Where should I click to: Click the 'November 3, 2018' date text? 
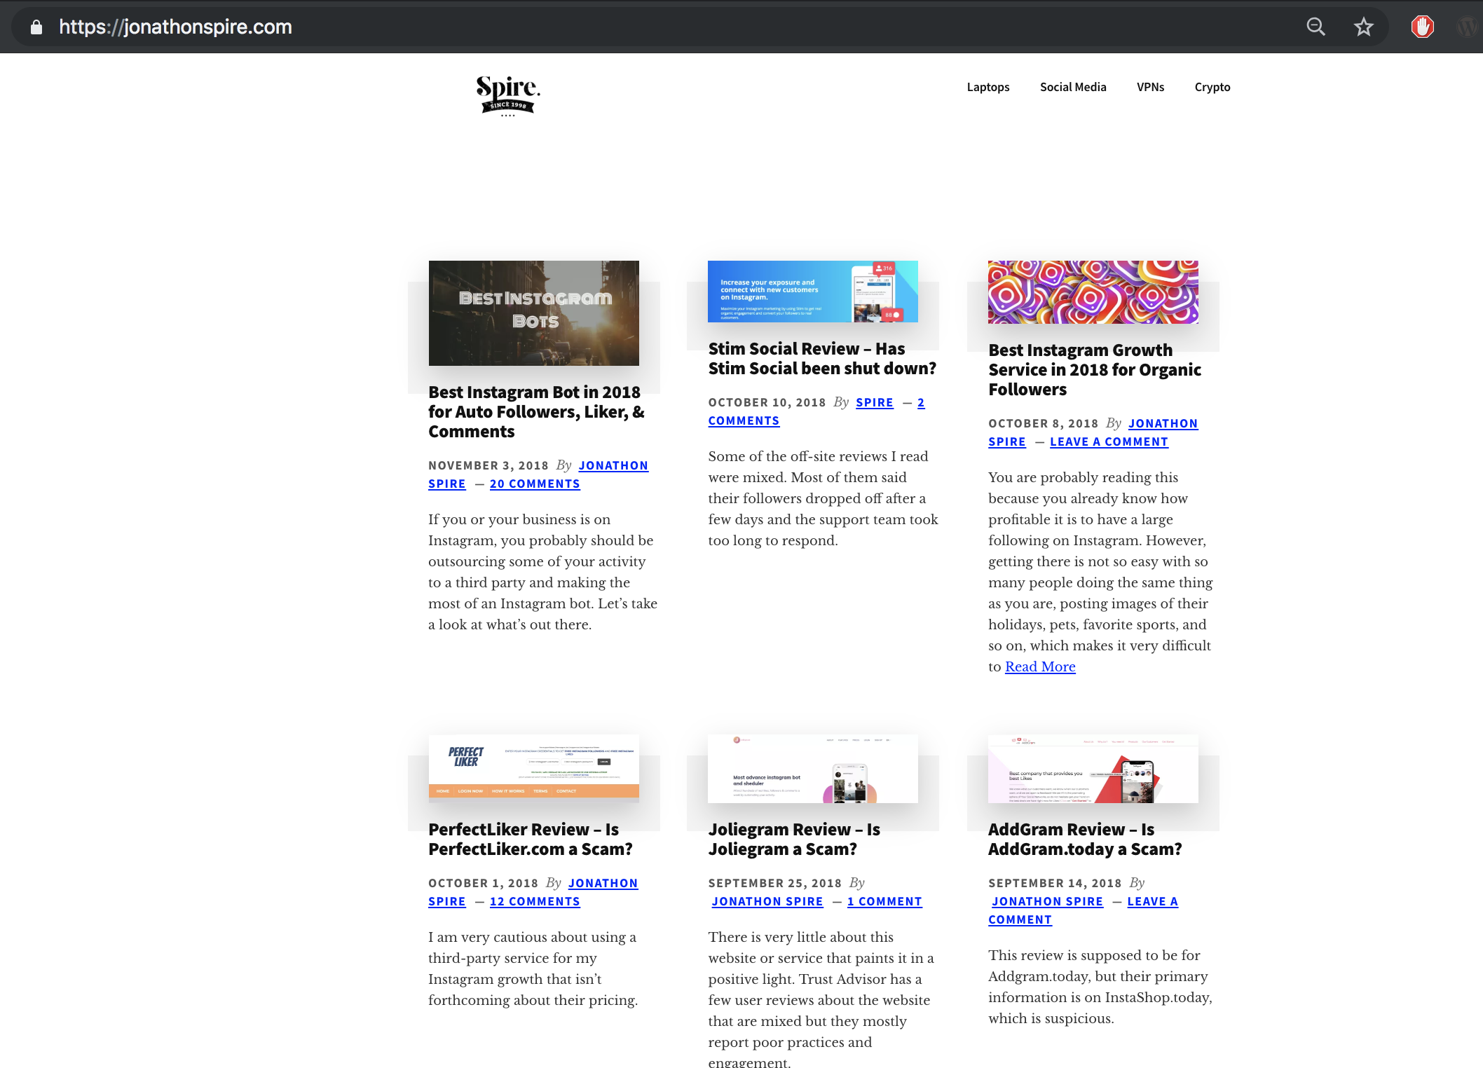coord(488,465)
